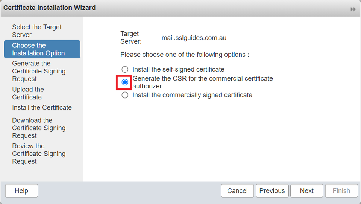Click the target server name mail.sslguides.com.au

point(194,38)
